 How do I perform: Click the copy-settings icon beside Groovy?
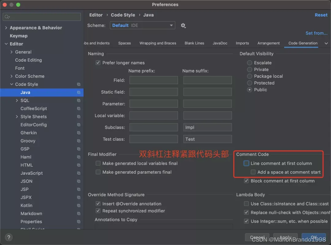(79, 141)
